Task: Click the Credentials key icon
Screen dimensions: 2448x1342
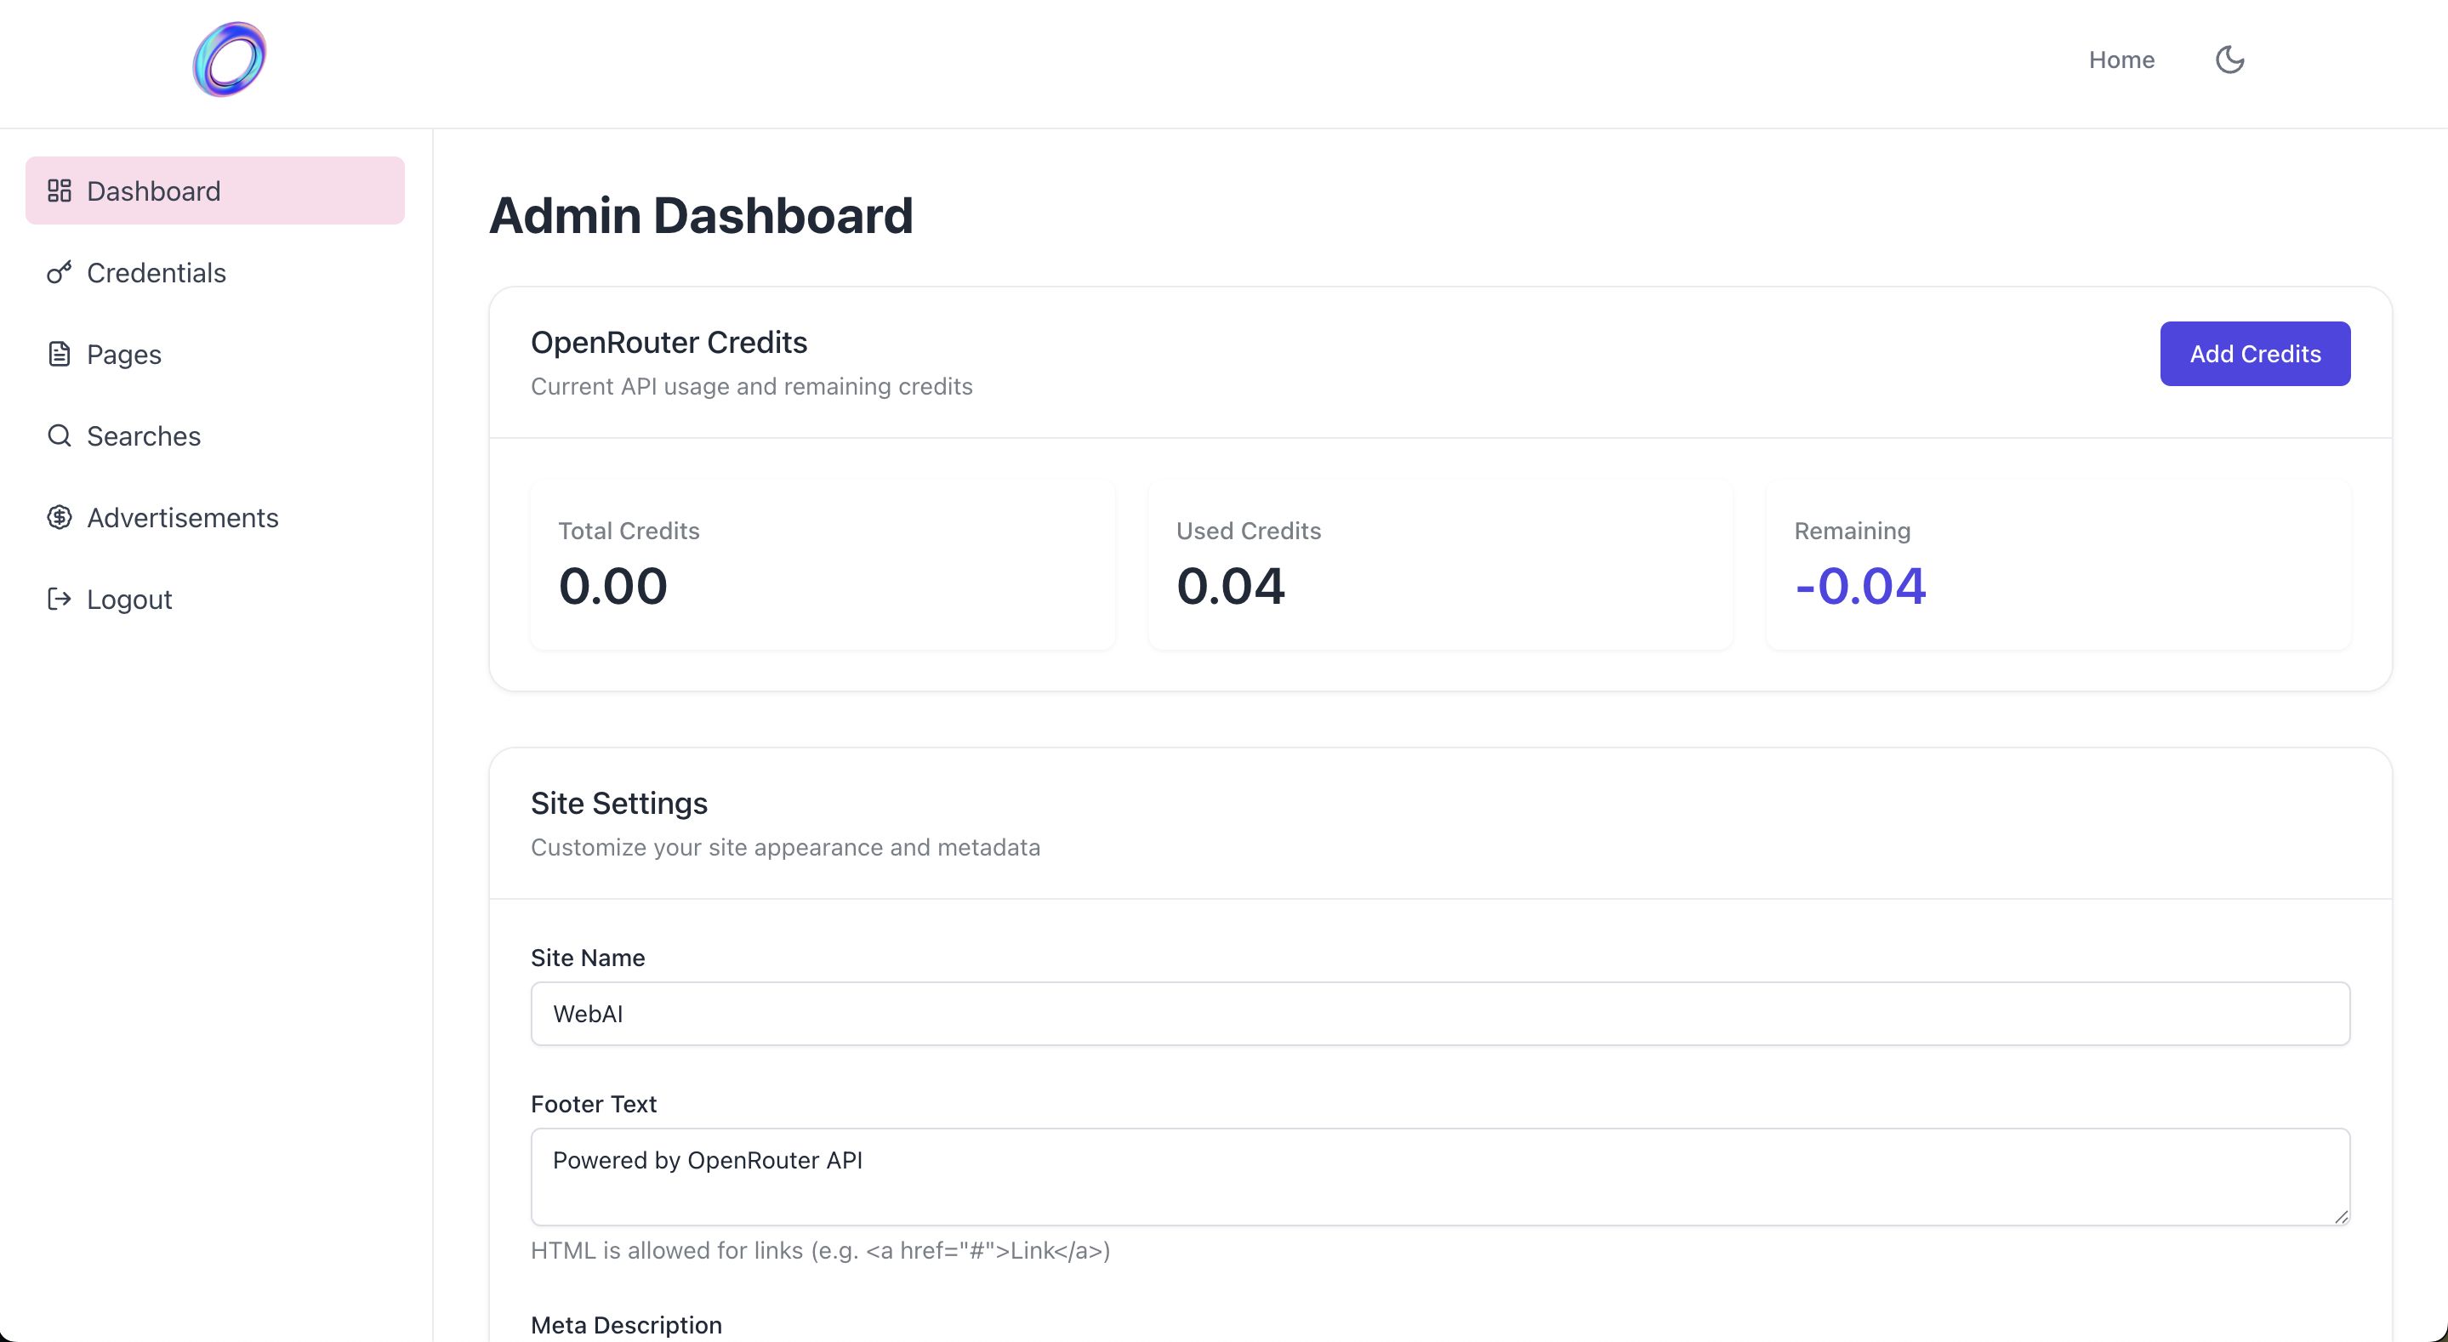Action: (59, 273)
